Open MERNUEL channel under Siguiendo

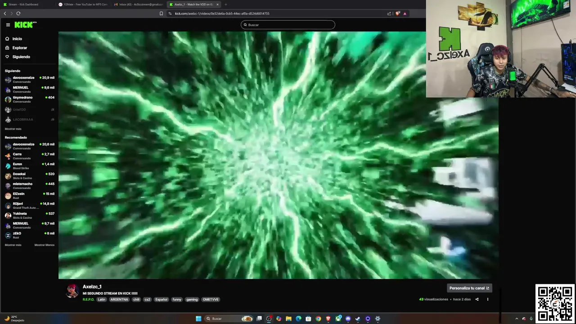click(x=29, y=89)
